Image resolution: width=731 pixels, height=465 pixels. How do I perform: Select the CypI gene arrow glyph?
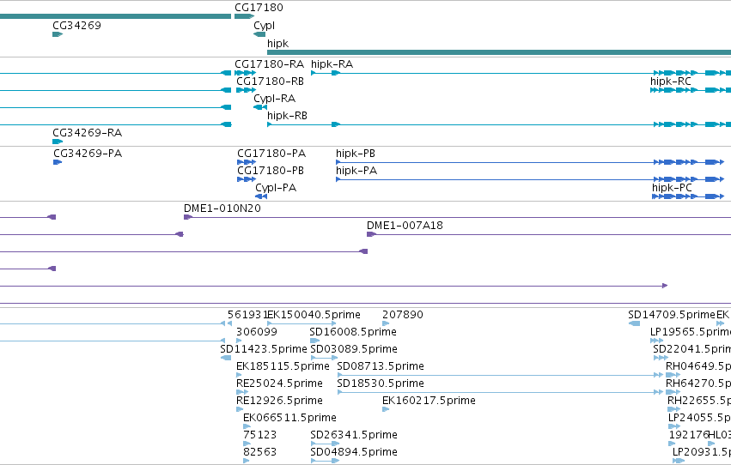click(259, 34)
